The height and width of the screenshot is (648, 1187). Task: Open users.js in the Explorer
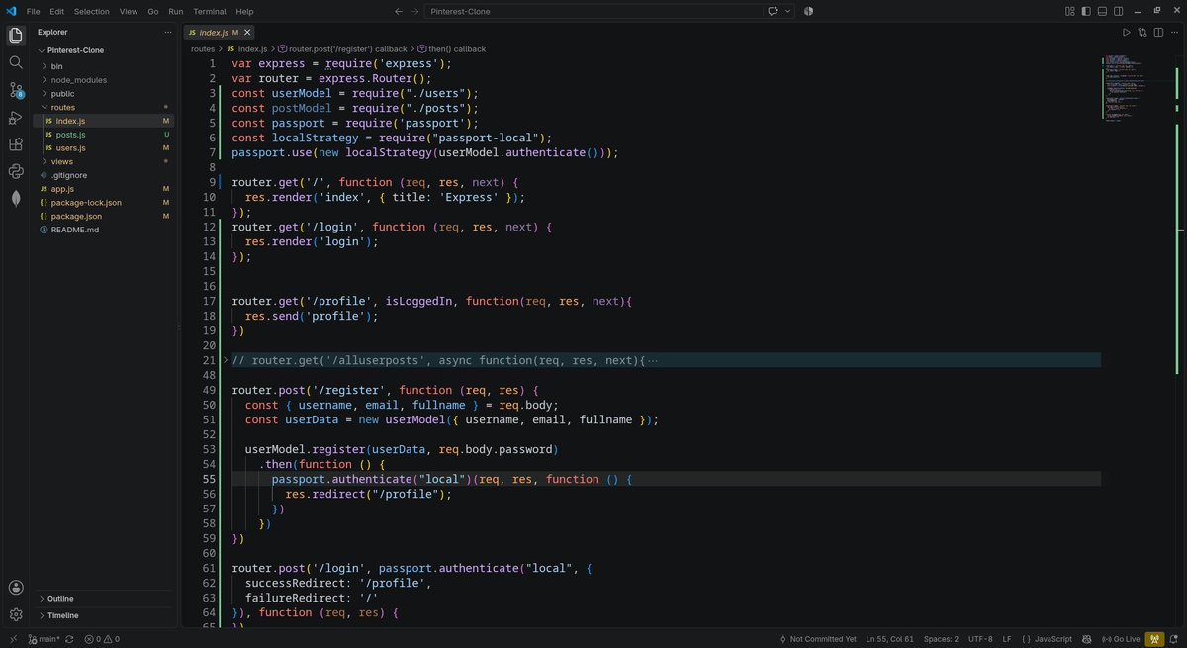point(104,147)
